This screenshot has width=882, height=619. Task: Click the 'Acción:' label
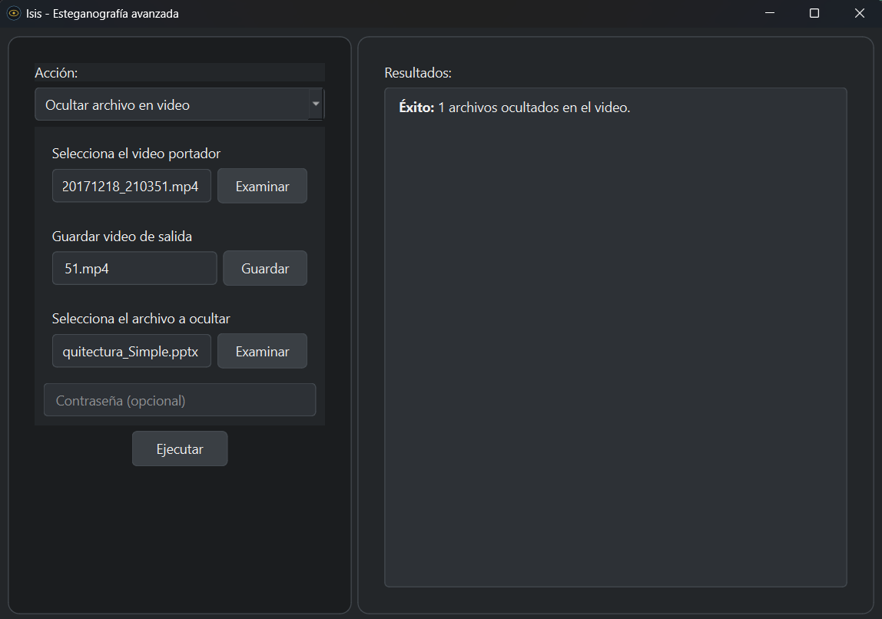tap(56, 73)
